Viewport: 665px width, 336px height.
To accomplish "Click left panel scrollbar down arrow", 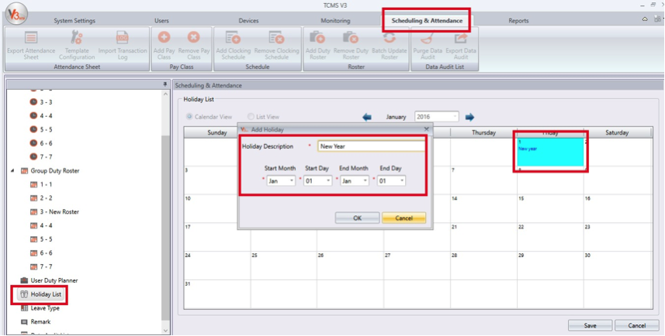I will (x=165, y=330).
